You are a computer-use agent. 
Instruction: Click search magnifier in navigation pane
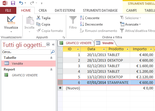53,52
